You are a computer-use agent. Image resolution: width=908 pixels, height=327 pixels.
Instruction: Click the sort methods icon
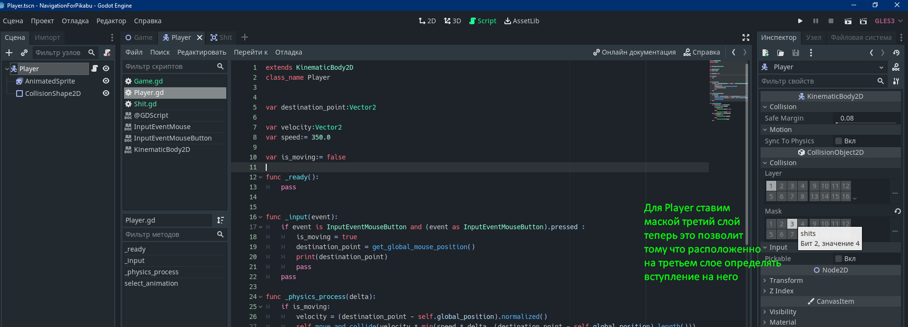point(220,220)
